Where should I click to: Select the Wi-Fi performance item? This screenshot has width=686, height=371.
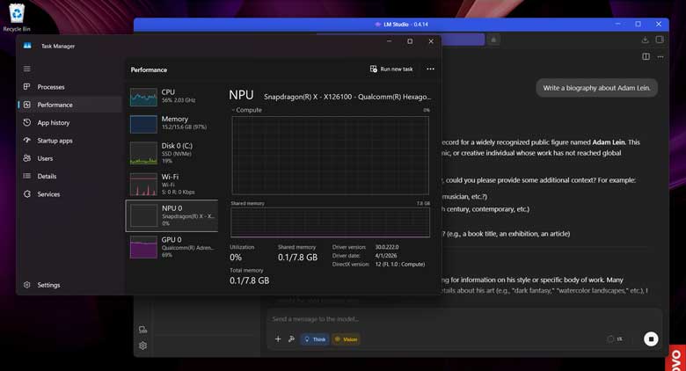pos(171,184)
